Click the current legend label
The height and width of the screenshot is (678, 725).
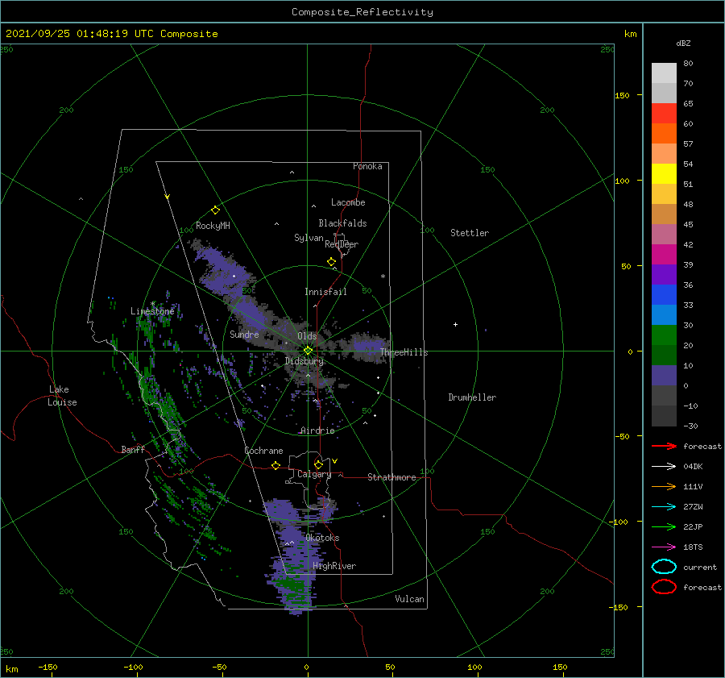[700, 567]
